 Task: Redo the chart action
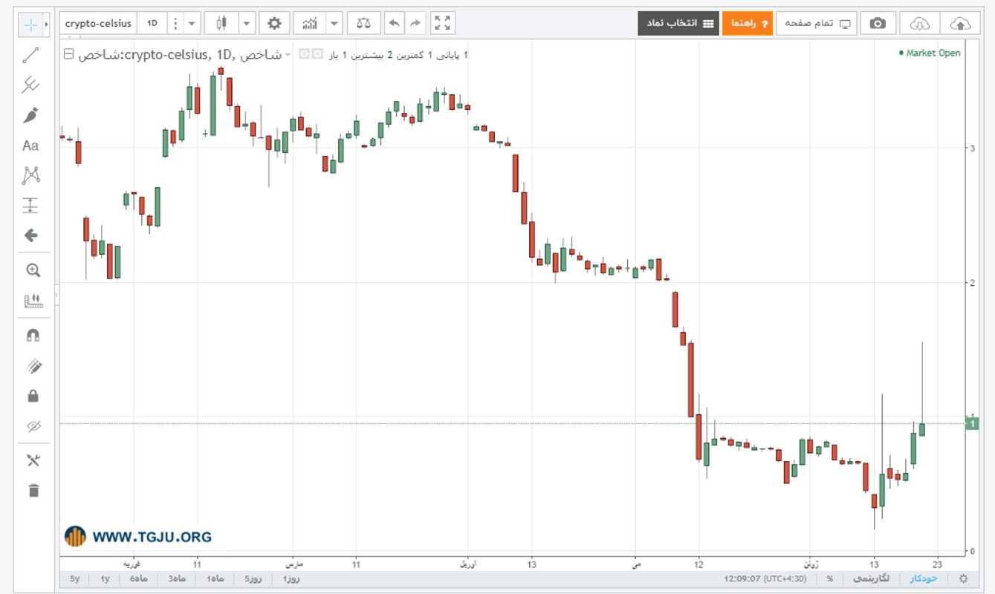(x=415, y=23)
